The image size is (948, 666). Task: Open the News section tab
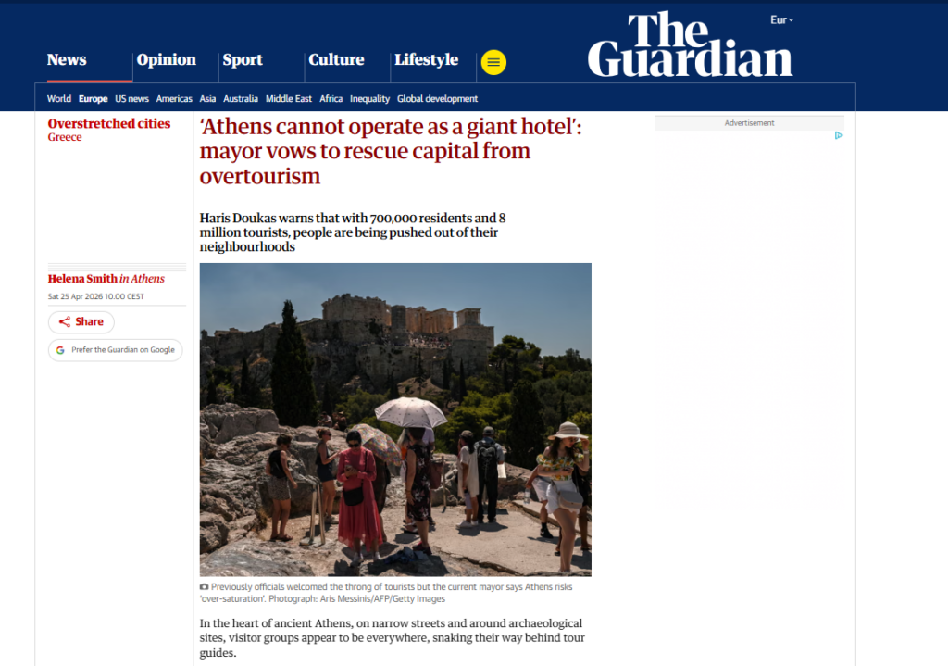tap(67, 60)
